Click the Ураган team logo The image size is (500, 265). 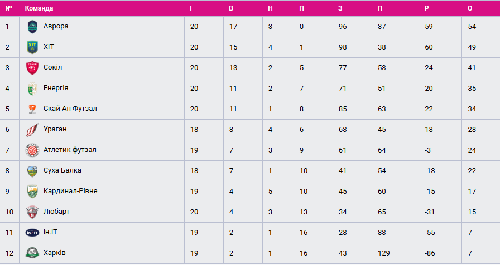[32, 129]
